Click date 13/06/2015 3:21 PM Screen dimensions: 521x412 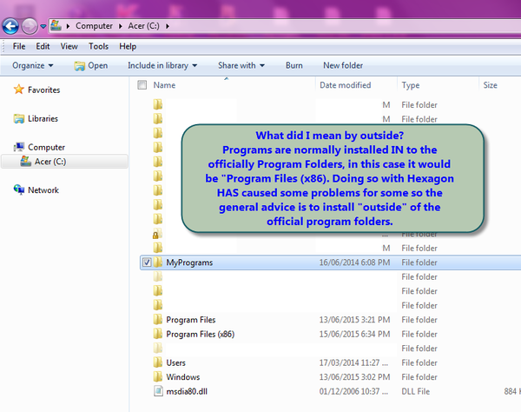coord(354,320)
